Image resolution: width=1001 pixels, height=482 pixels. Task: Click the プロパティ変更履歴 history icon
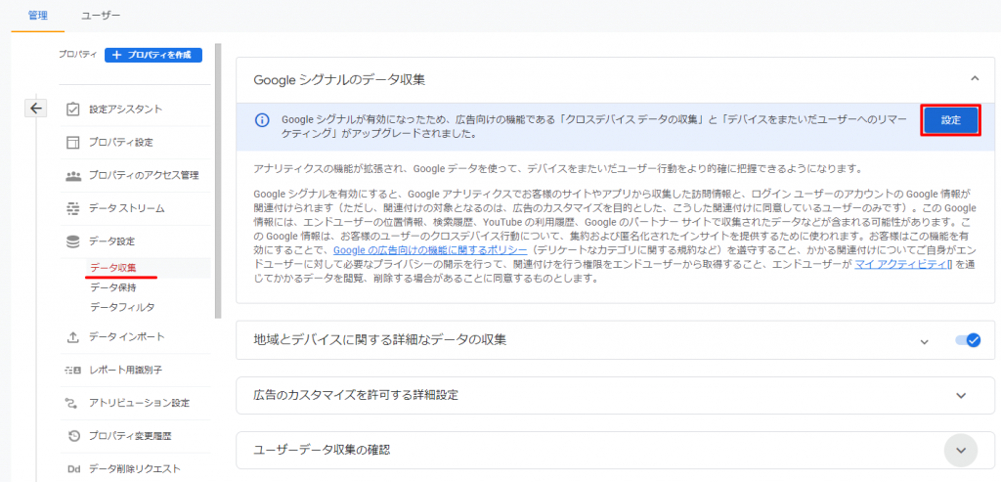tap(73, 436)
